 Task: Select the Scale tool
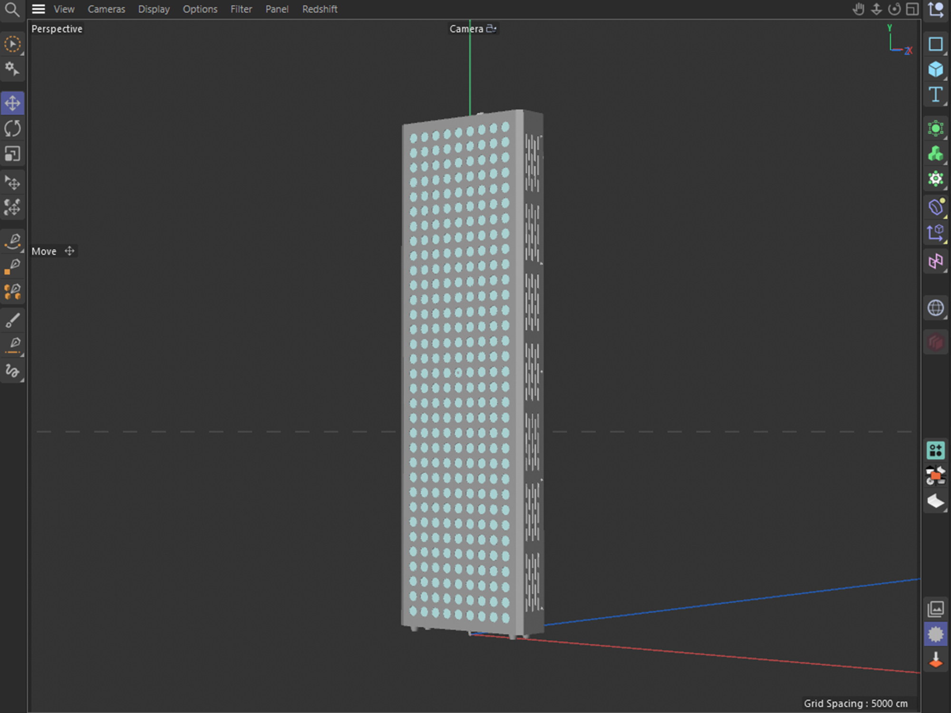tap(12, 154)
